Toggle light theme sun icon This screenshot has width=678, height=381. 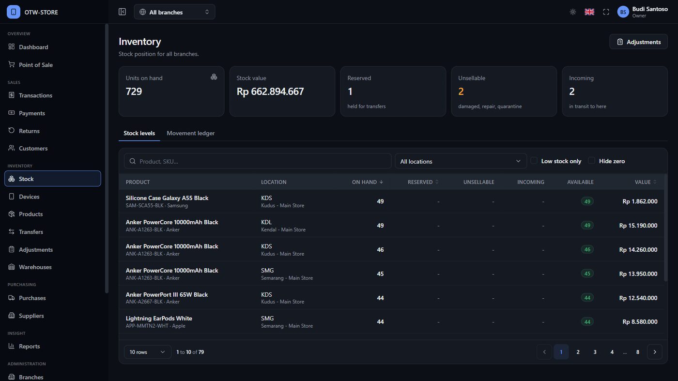pyautogui.click(x=573, y=12)
